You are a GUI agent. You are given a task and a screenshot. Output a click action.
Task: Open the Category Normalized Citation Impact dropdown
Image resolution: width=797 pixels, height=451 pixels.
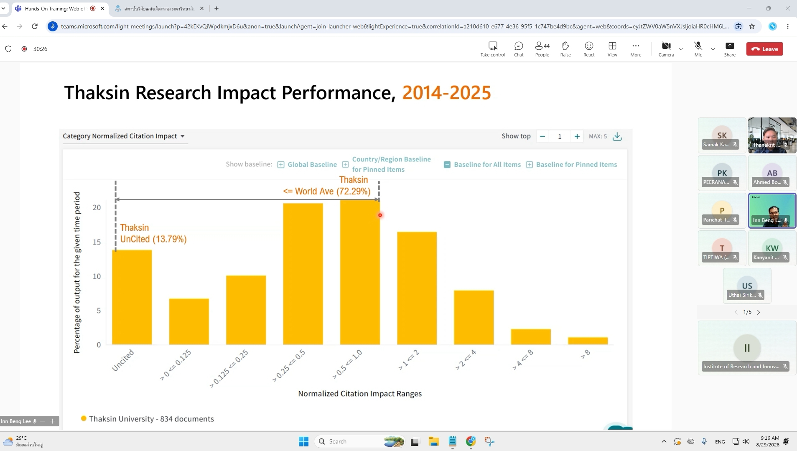click(125, 136)
